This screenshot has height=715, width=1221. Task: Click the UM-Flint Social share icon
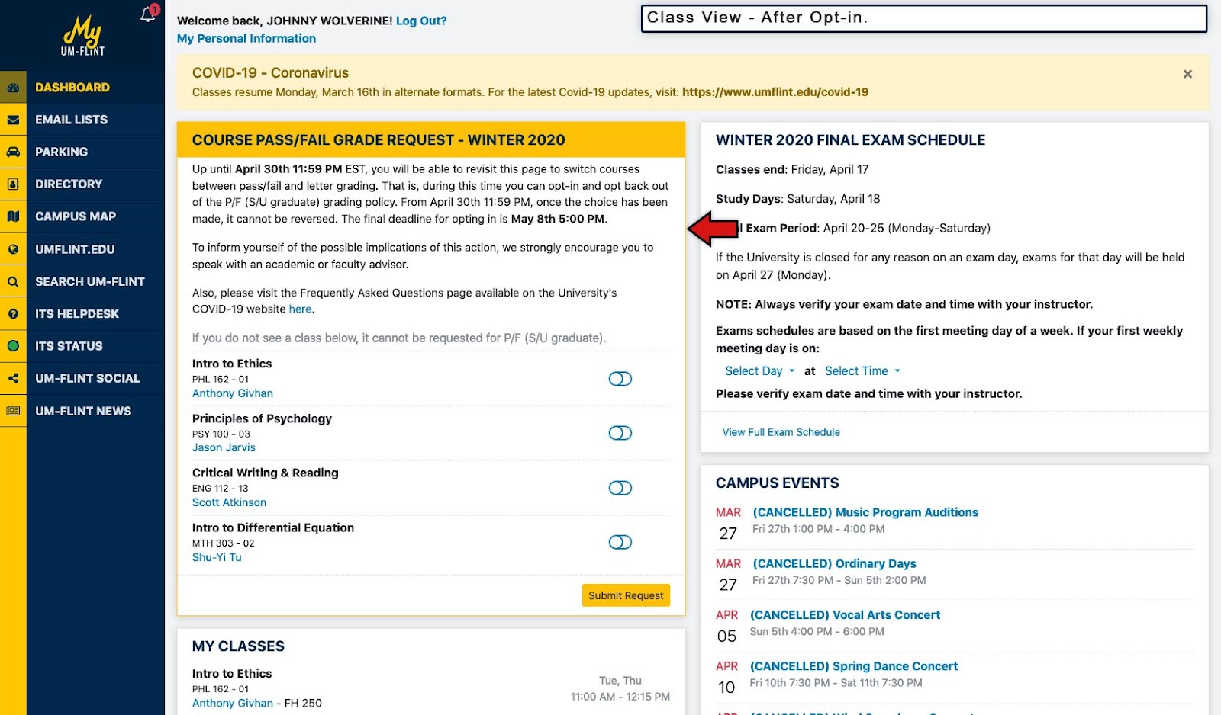(x=13, y=378)
